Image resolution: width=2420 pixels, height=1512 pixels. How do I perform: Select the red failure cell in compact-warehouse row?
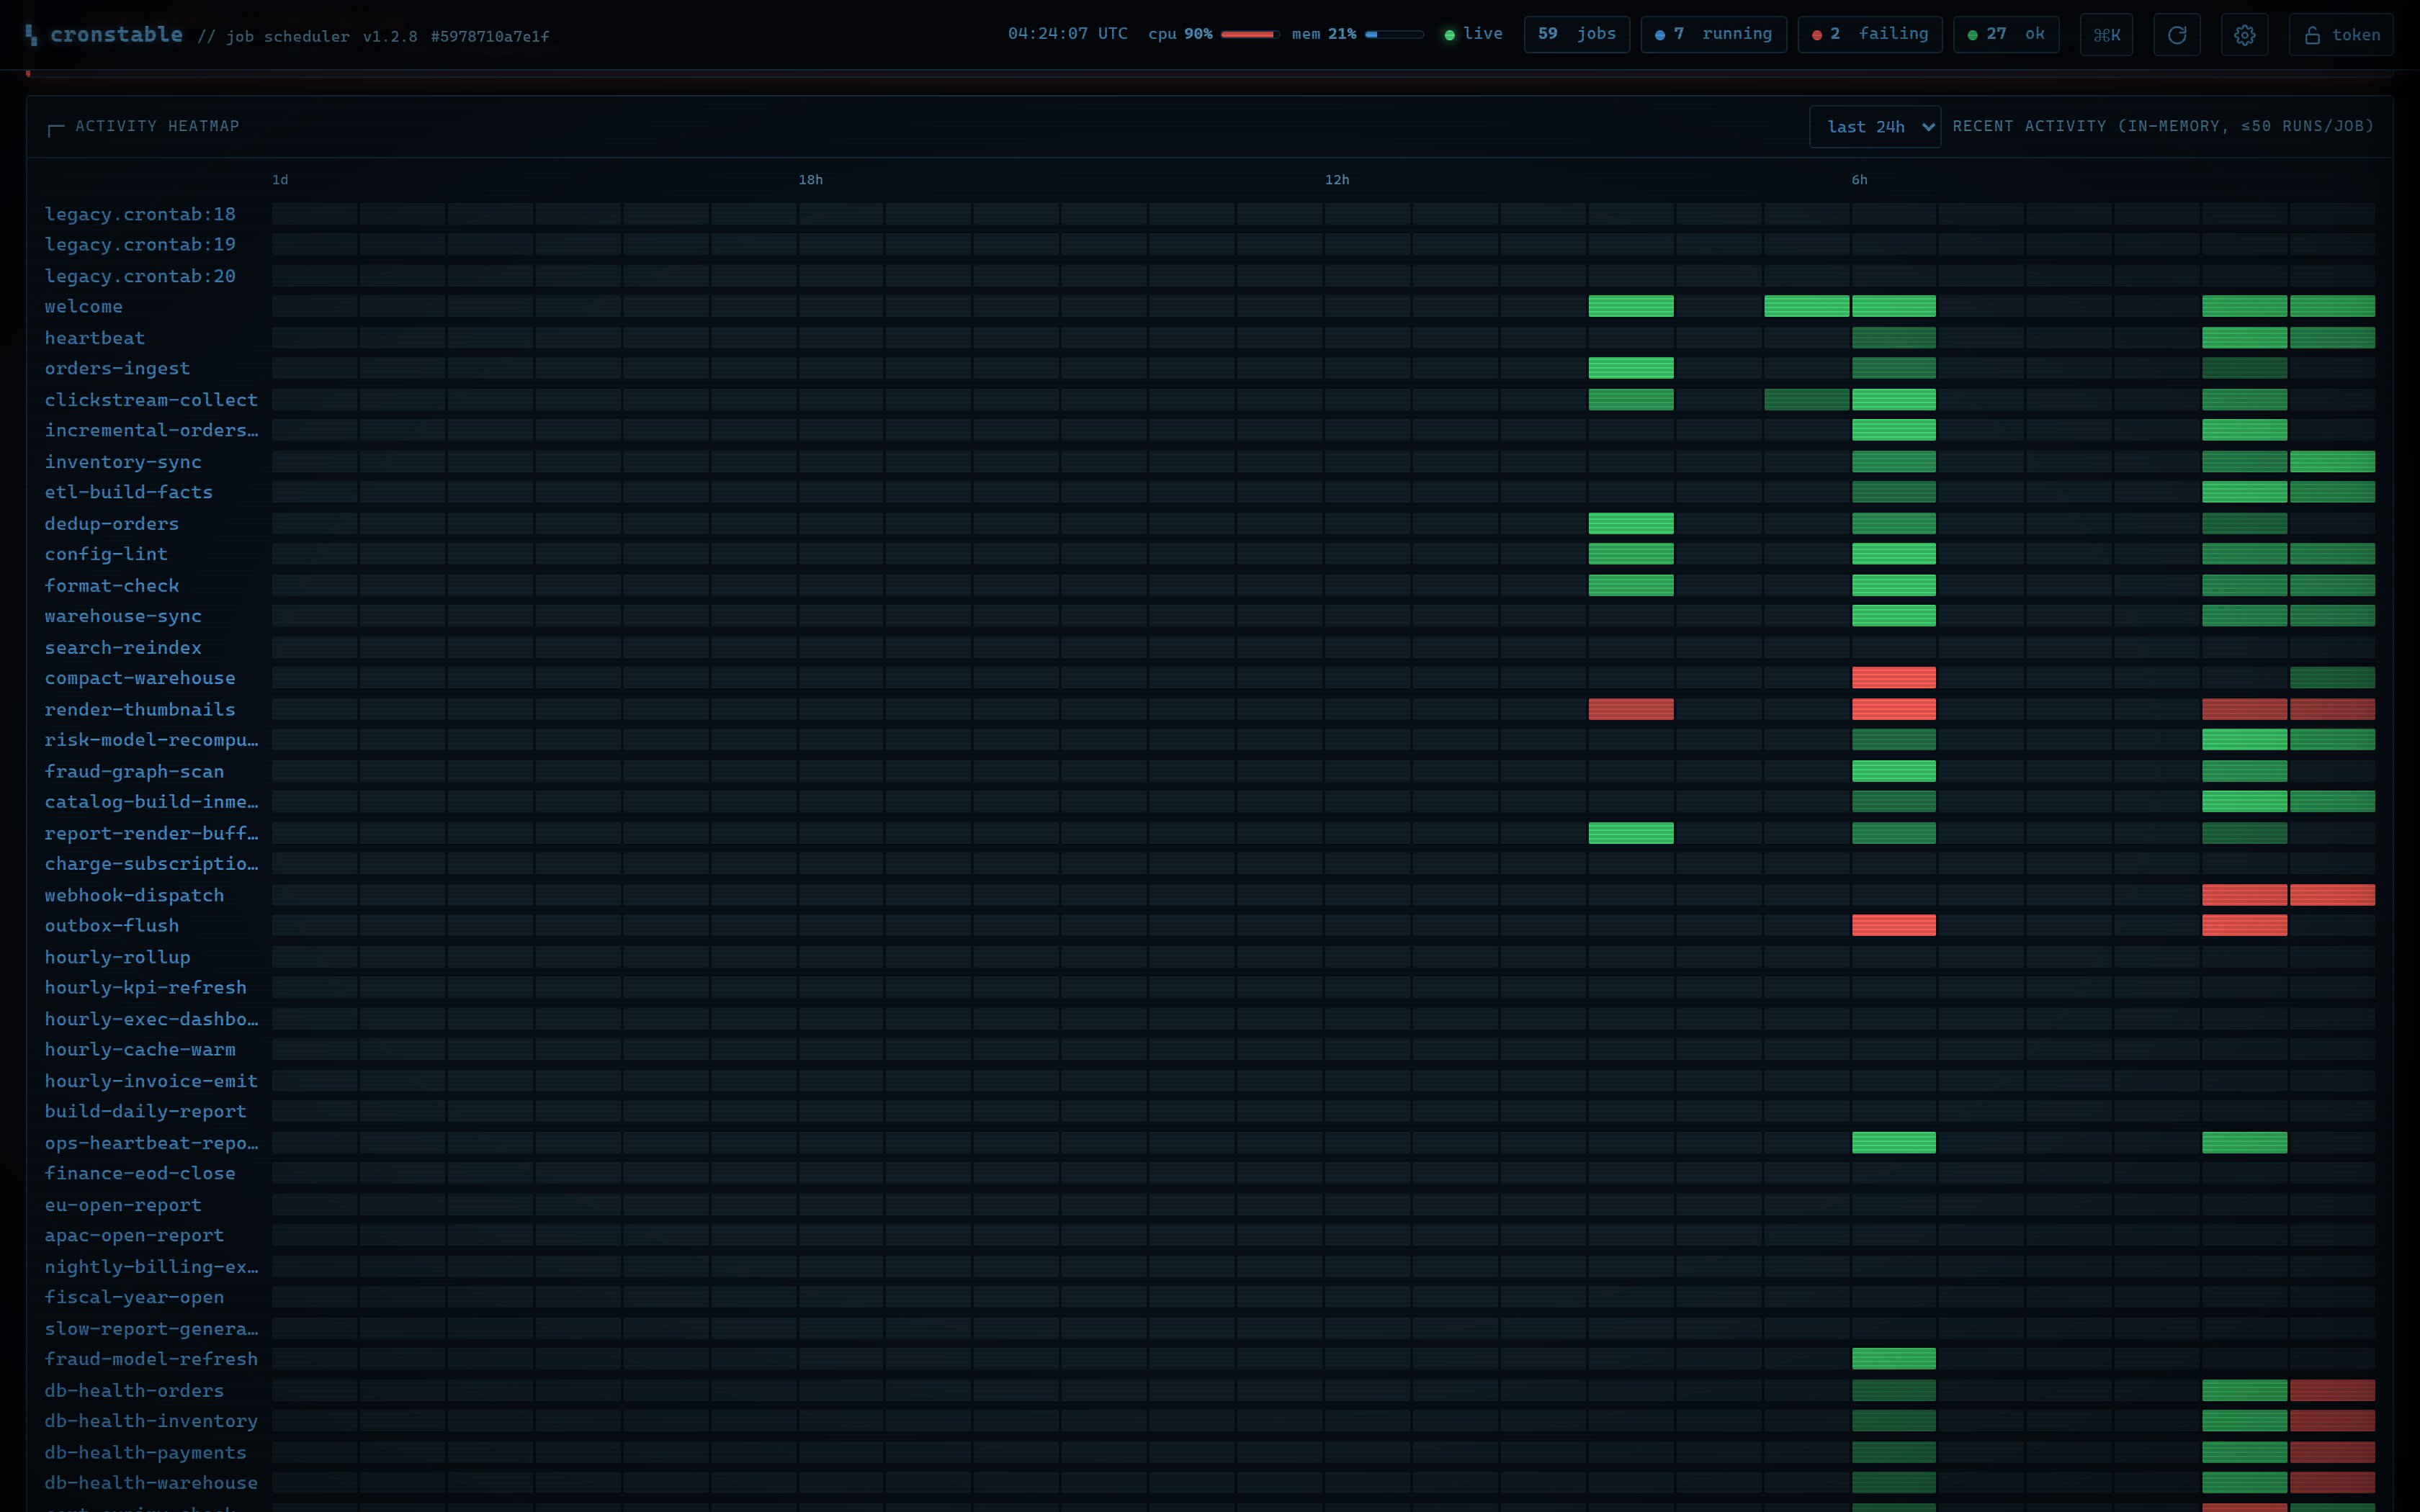[x=1893, y=678]
